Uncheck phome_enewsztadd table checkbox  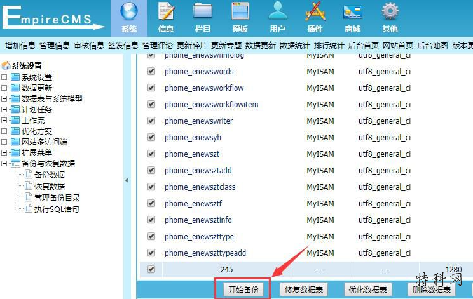point(151,170)
